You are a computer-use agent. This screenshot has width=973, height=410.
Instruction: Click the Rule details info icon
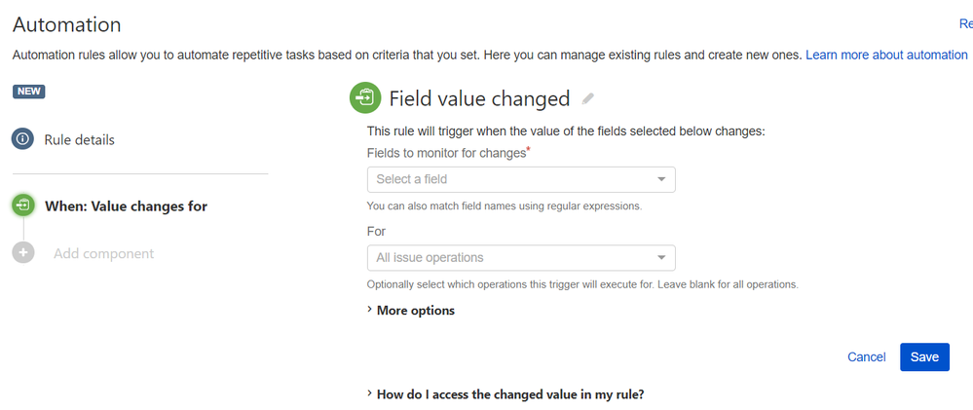23,139
